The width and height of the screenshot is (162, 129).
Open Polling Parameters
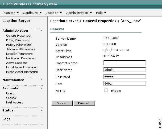coord(18,40)
